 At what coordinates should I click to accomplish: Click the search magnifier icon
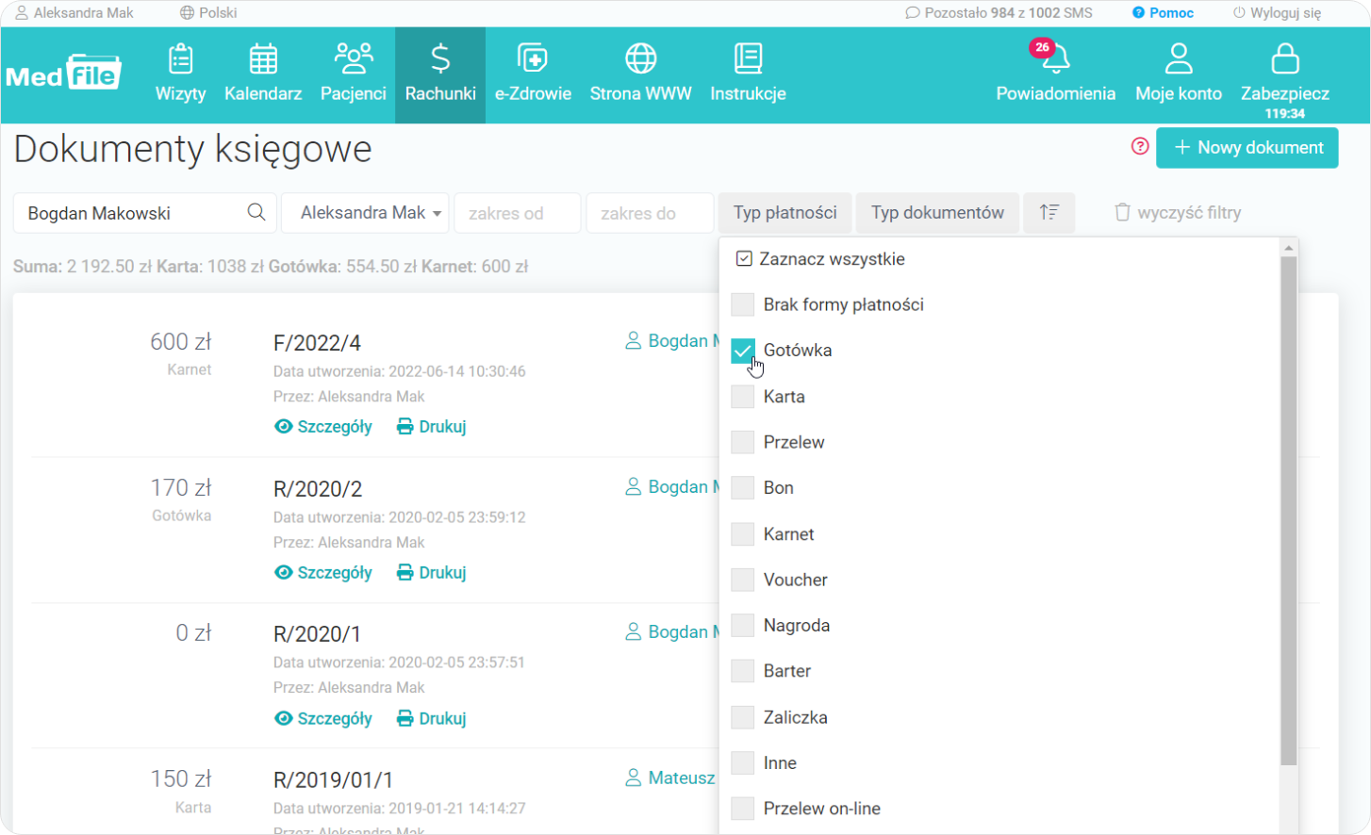point(256,212)
